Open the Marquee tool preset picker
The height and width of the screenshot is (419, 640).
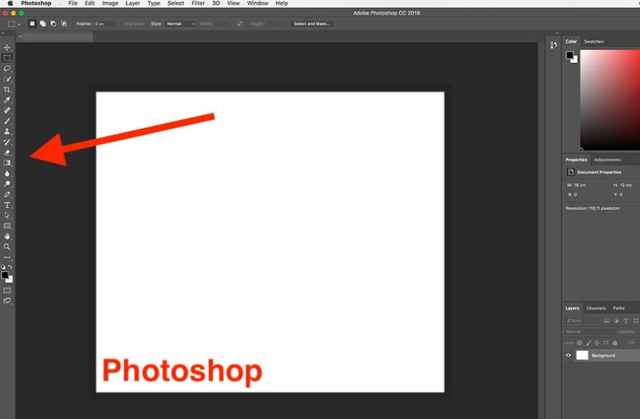14,24
